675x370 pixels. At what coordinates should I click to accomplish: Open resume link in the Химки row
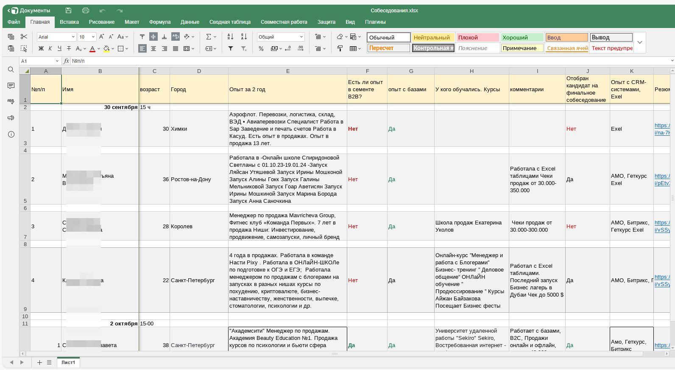coord(662,129)
